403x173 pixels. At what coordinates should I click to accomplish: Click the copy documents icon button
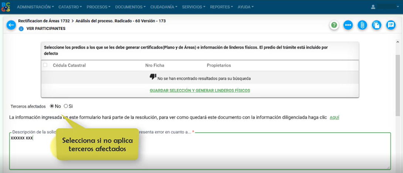(x=376, y=25)
